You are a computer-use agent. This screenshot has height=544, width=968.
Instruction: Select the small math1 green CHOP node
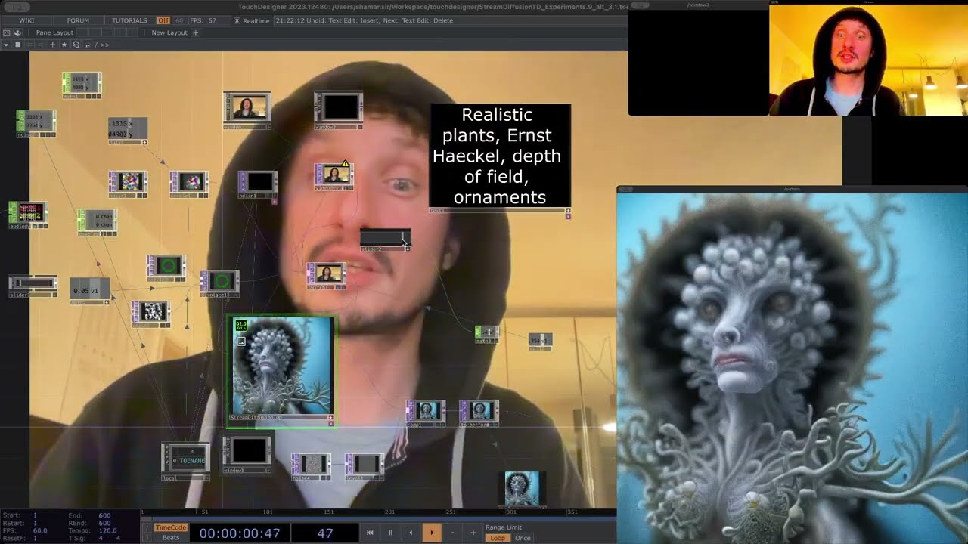(x=487, y=333)
